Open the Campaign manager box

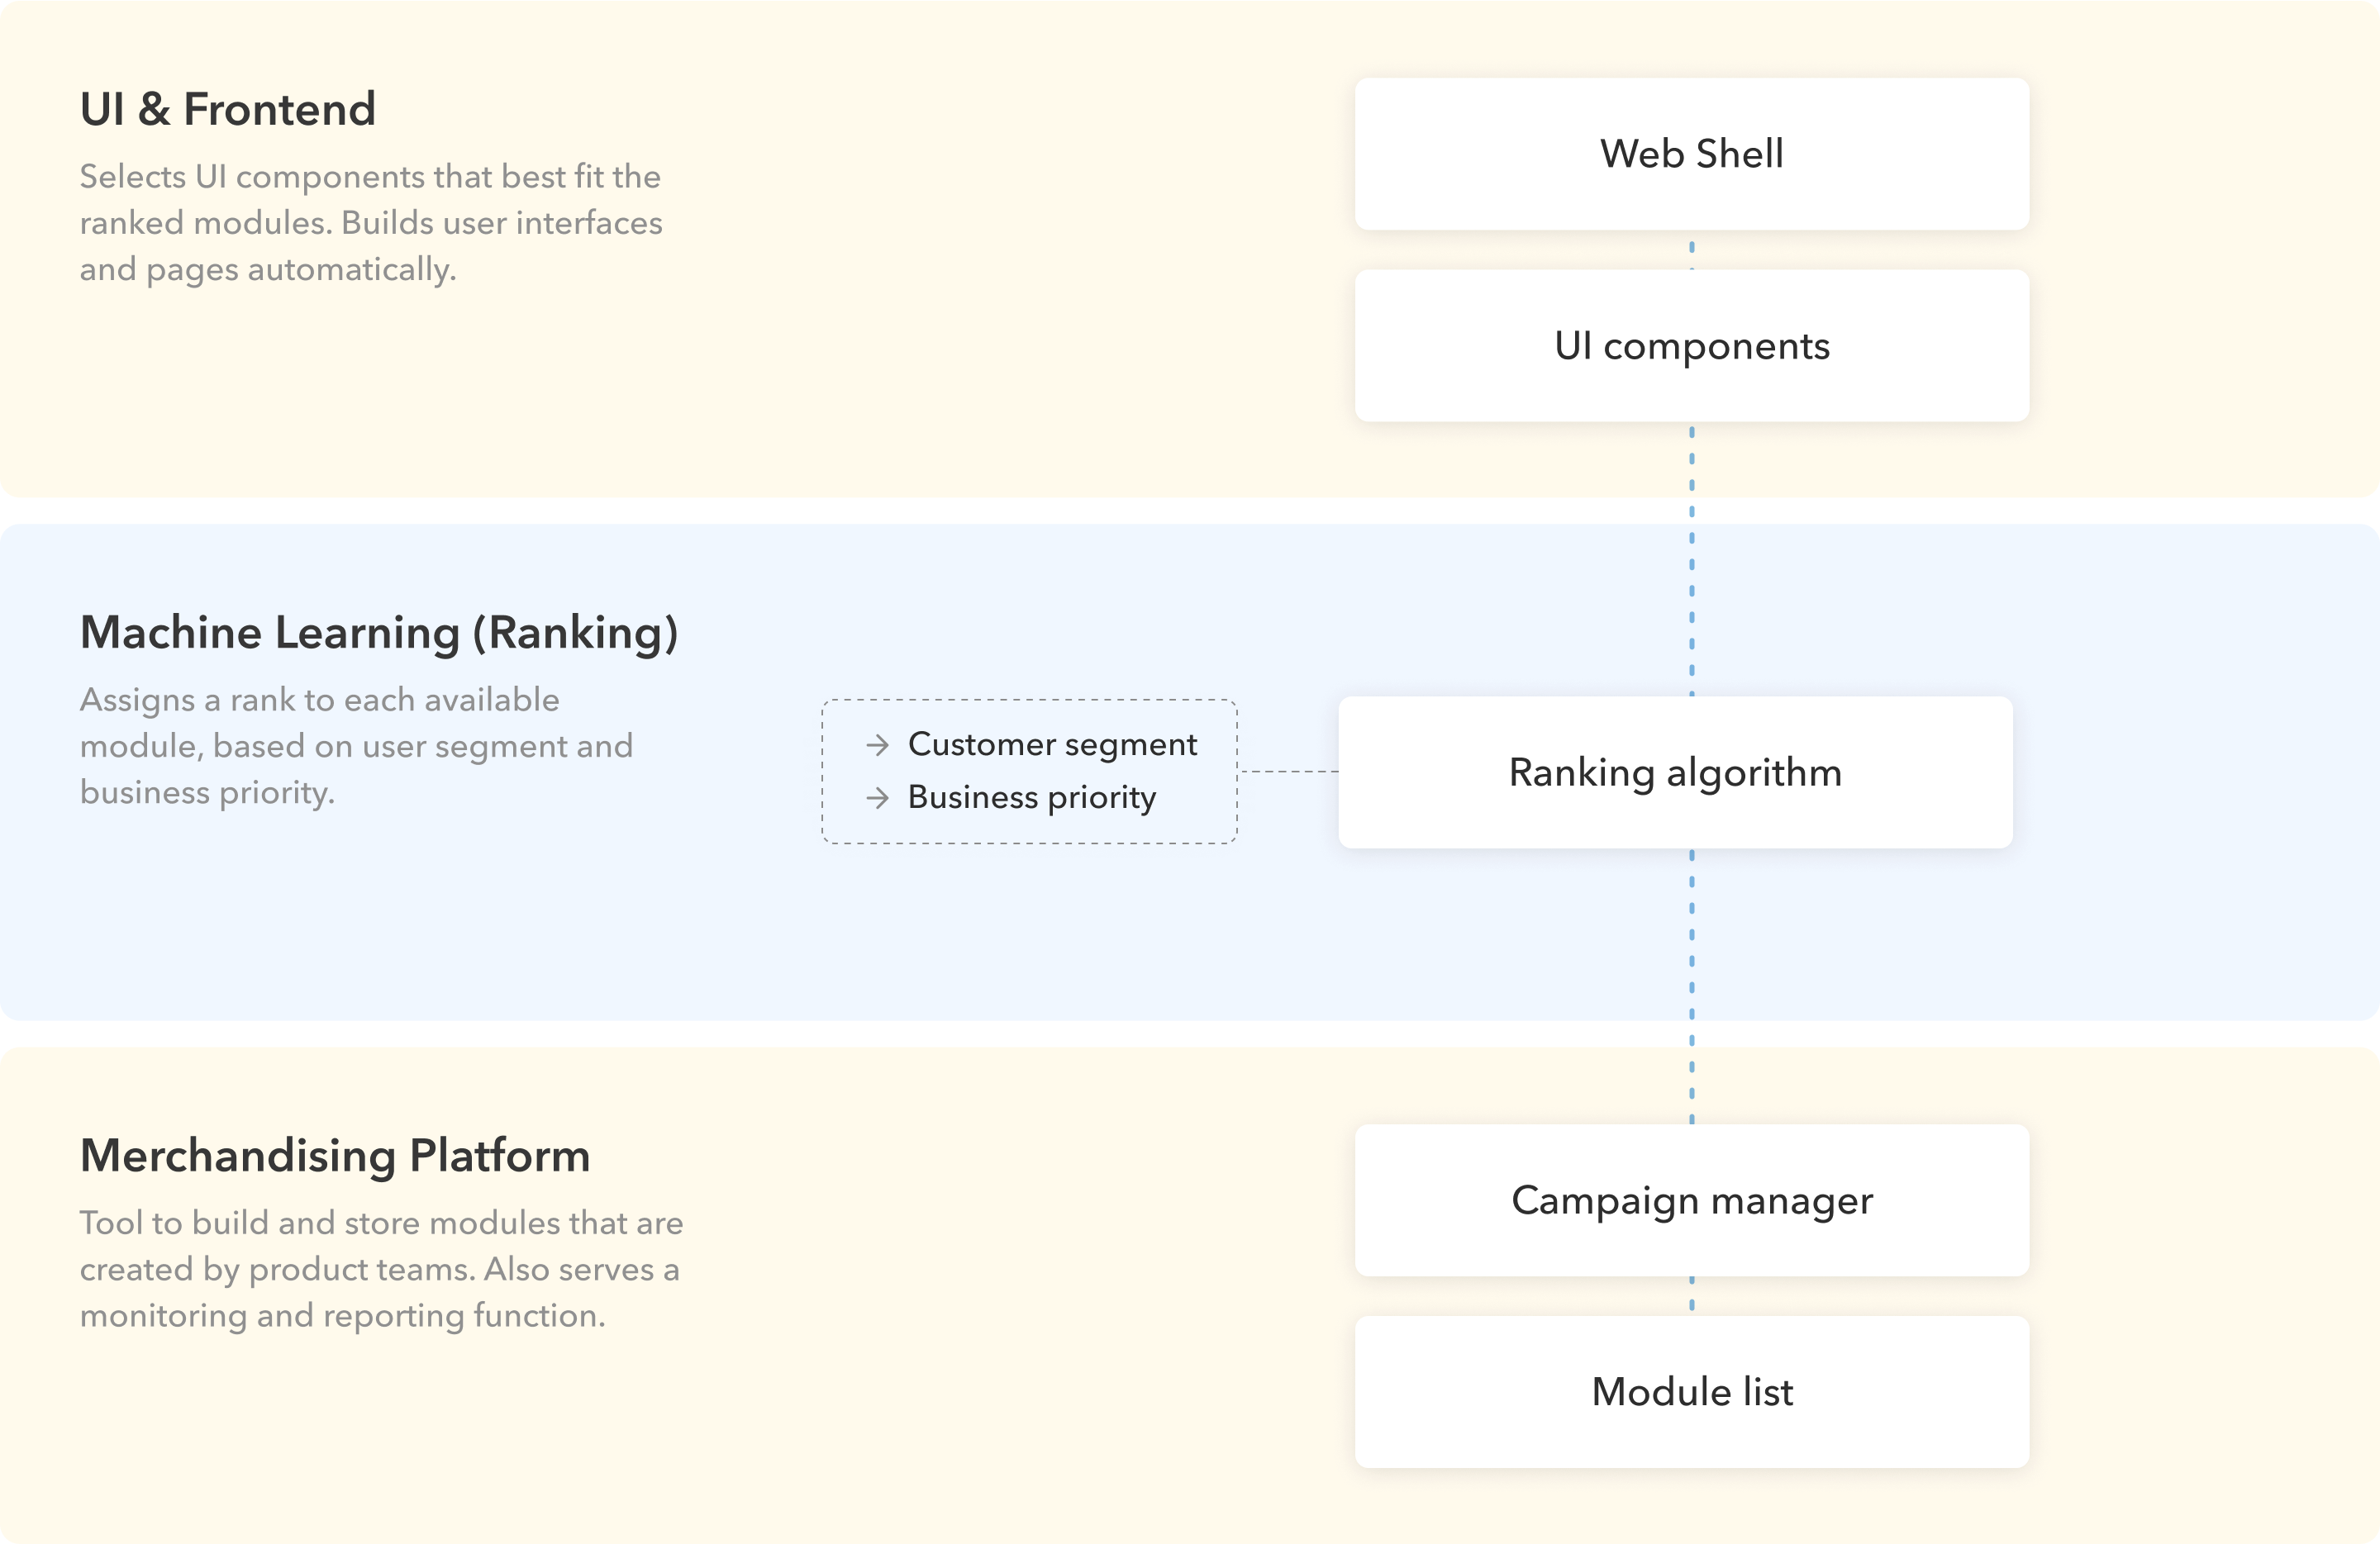tap(1691, 1200)
